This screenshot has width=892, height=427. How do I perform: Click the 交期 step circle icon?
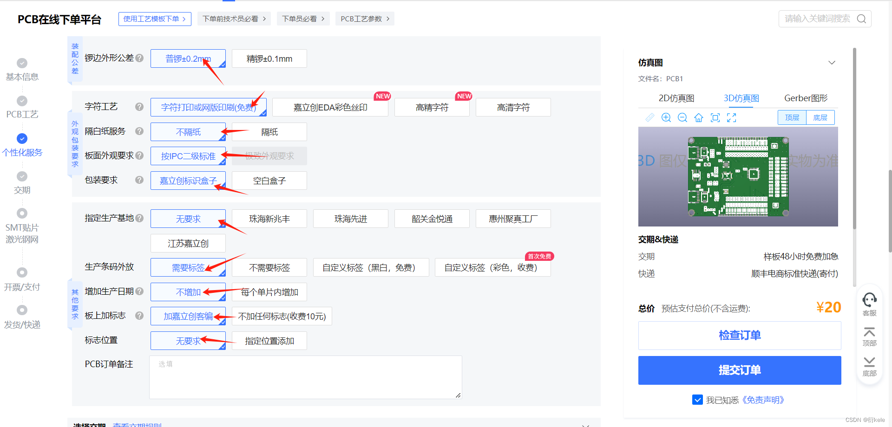pyautogui.click(x=22, y=176)
